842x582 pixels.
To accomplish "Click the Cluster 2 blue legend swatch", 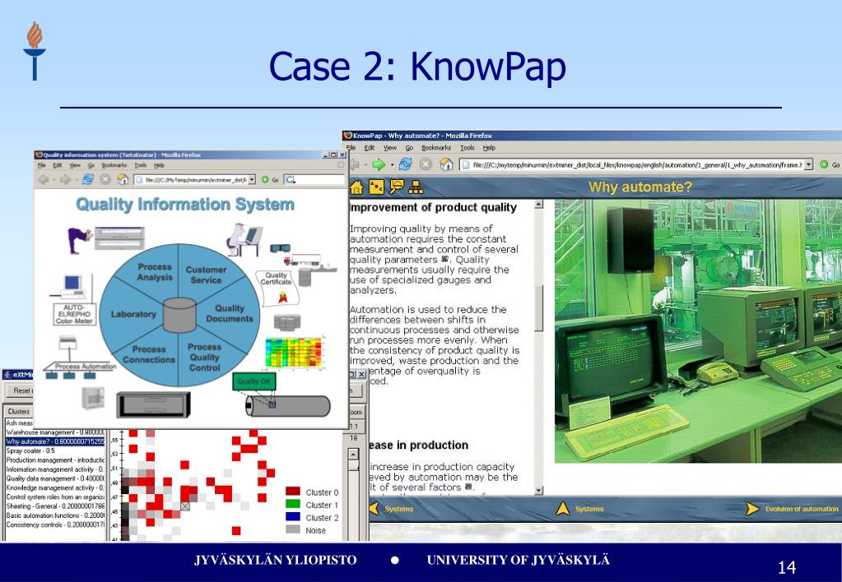I will pyautogui.click(x=293, y=517).
